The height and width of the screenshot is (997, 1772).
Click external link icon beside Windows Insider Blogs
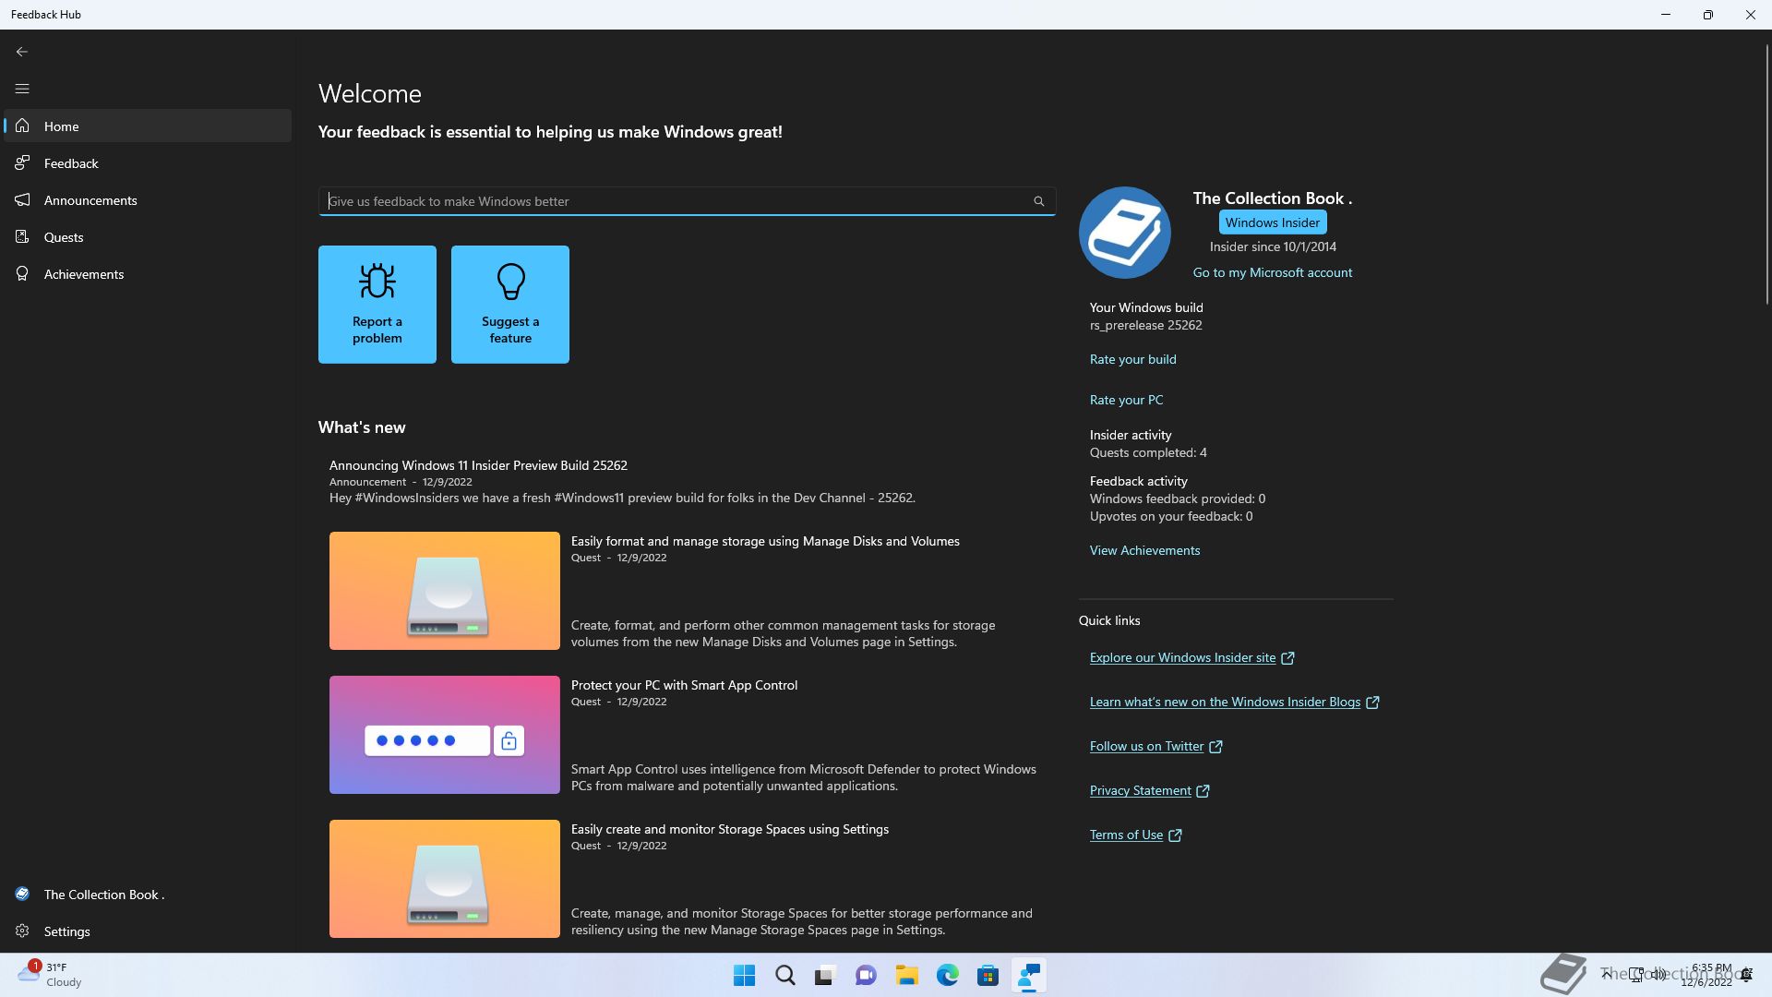[x=1372, y=703]
